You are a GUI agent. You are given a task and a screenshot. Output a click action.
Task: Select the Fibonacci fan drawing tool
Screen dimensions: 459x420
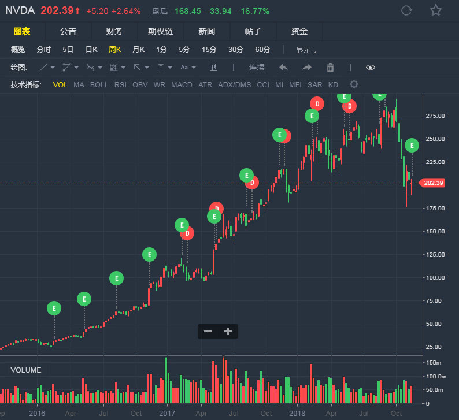click(113, 68)
